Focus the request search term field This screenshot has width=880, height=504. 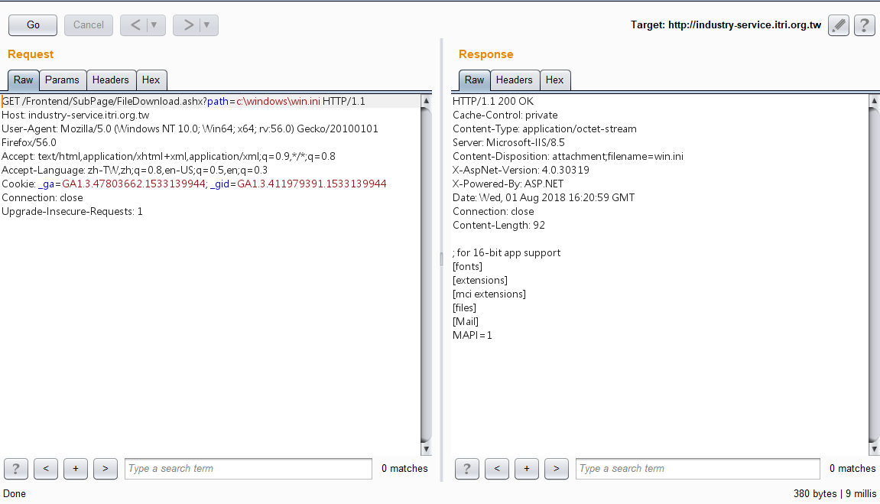click(x=248, y=469)
